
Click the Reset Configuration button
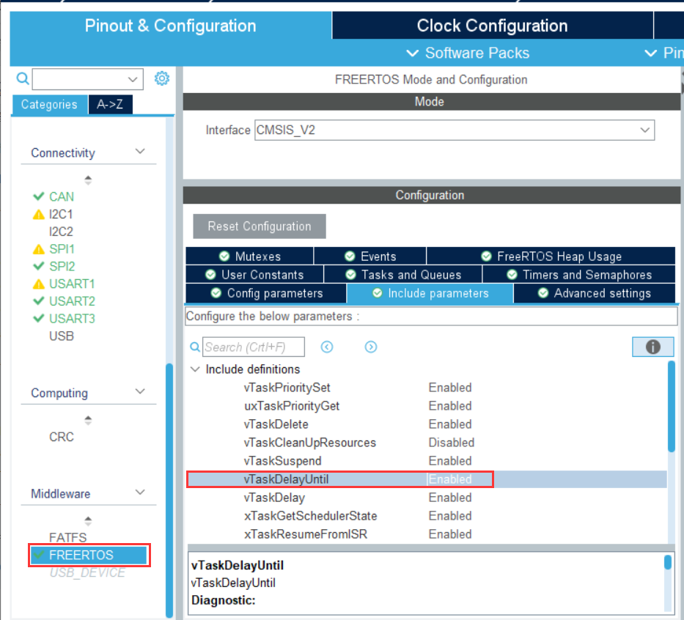pyautogui.click(x=260, y=226)
